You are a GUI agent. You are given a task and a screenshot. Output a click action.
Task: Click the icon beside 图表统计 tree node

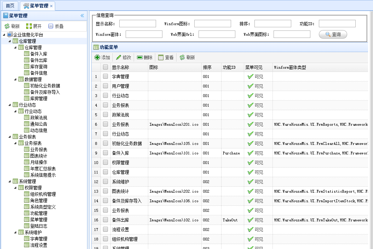point(27,156)
